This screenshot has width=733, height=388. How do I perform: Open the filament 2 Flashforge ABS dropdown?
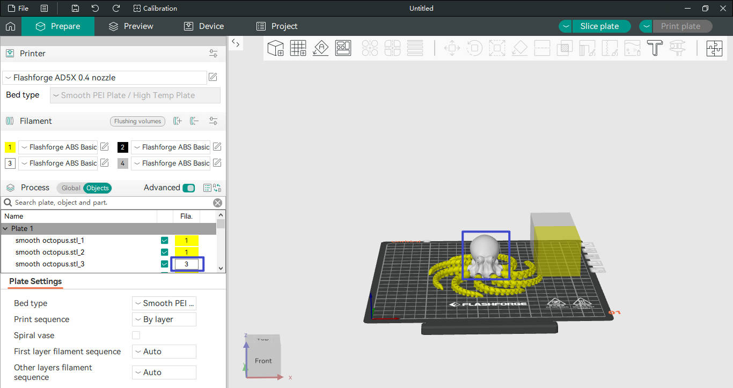click(x=171, y=147)
